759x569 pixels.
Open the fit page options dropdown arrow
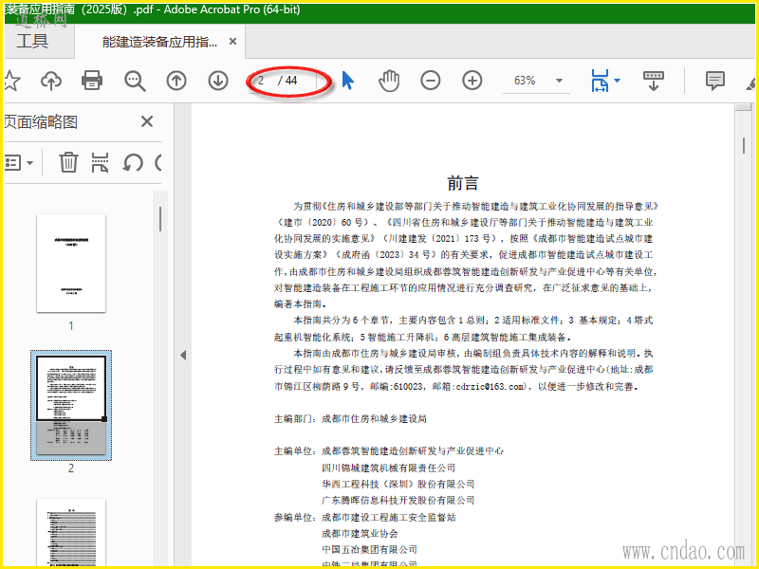coord(618,81)
